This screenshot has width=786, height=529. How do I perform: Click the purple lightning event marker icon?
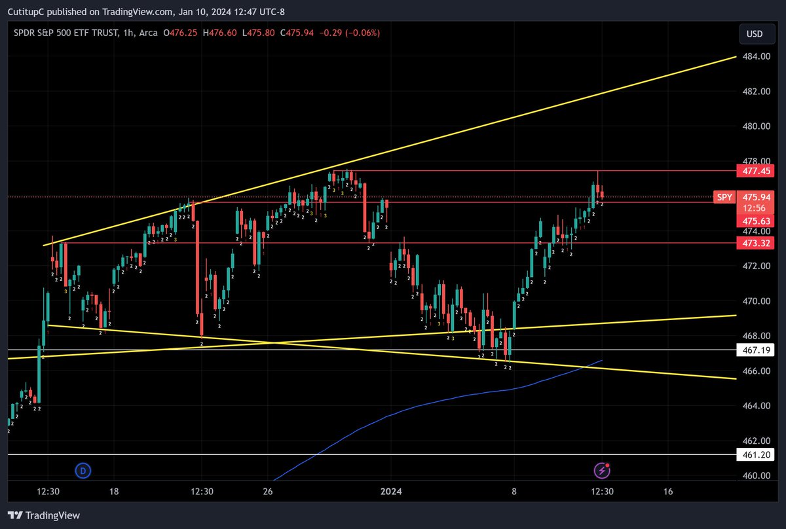click(601, 470)
